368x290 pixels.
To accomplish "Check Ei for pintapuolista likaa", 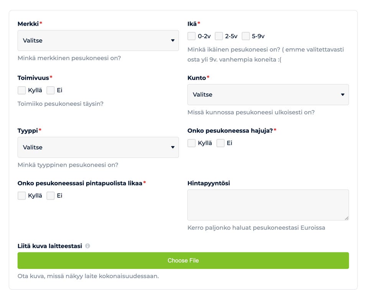I will coord(51,196).
